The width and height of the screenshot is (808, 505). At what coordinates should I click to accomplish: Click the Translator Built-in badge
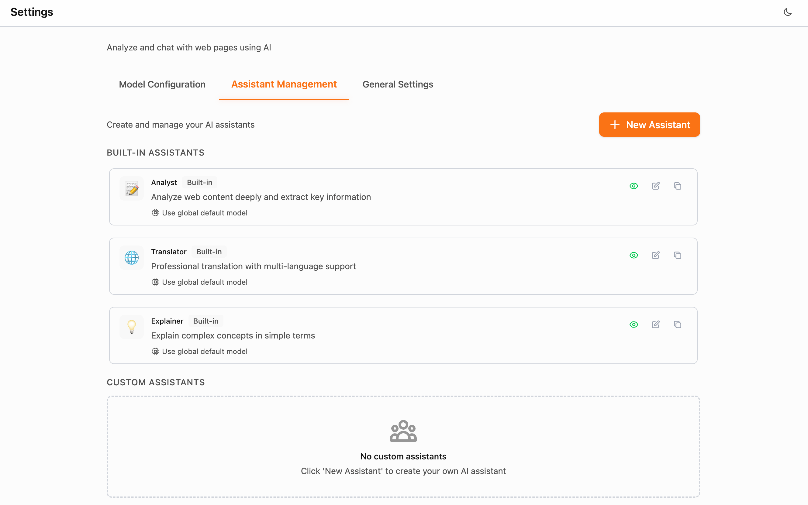click(209, 252)
